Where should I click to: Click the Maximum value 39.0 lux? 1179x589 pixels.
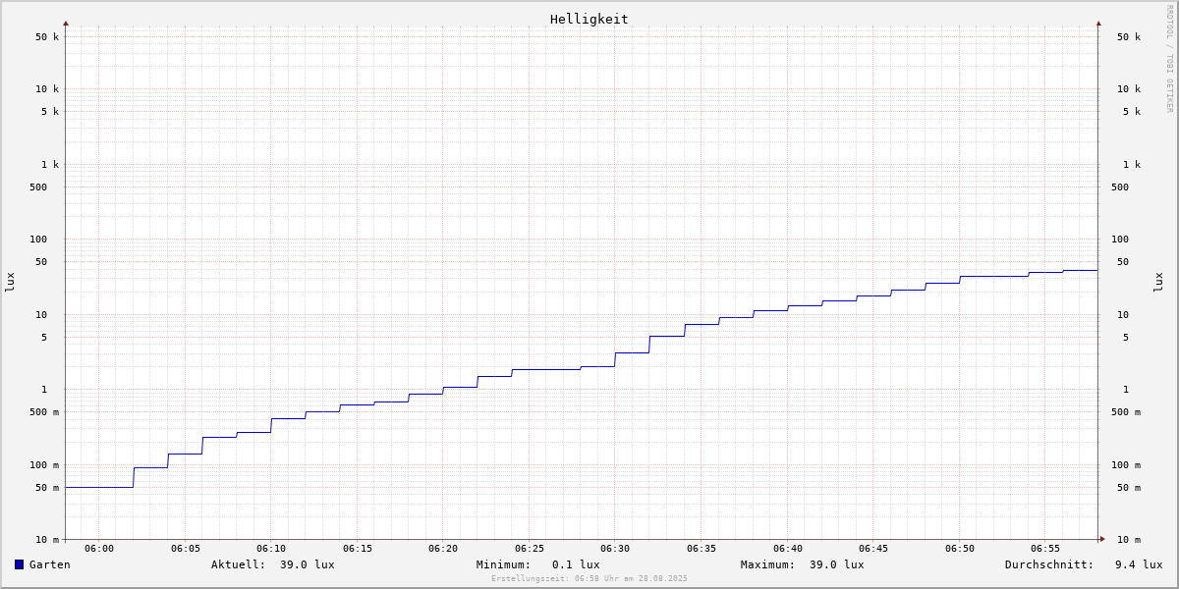[x=837, y=564]
